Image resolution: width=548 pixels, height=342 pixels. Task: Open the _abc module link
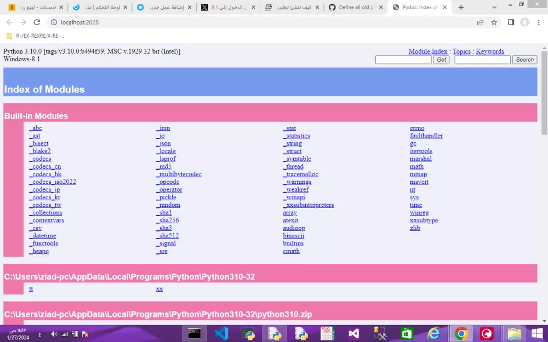[35, 128]
